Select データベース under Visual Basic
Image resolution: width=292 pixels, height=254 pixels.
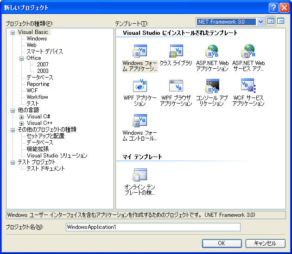pos(40,77)
